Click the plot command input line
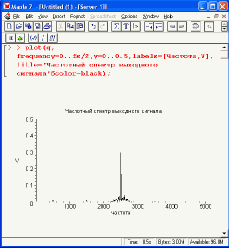This screenshot has width=229, height=248. [114, 60]
